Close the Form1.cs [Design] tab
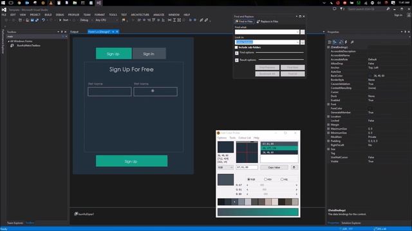This screenshot has height=231, width=412. (117, 31)
